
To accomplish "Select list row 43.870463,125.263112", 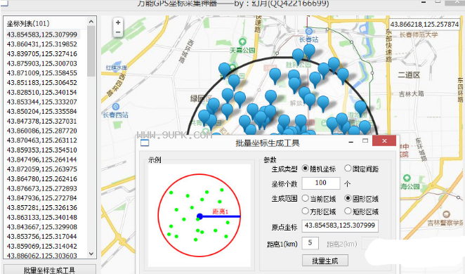I will click(42, 140).
